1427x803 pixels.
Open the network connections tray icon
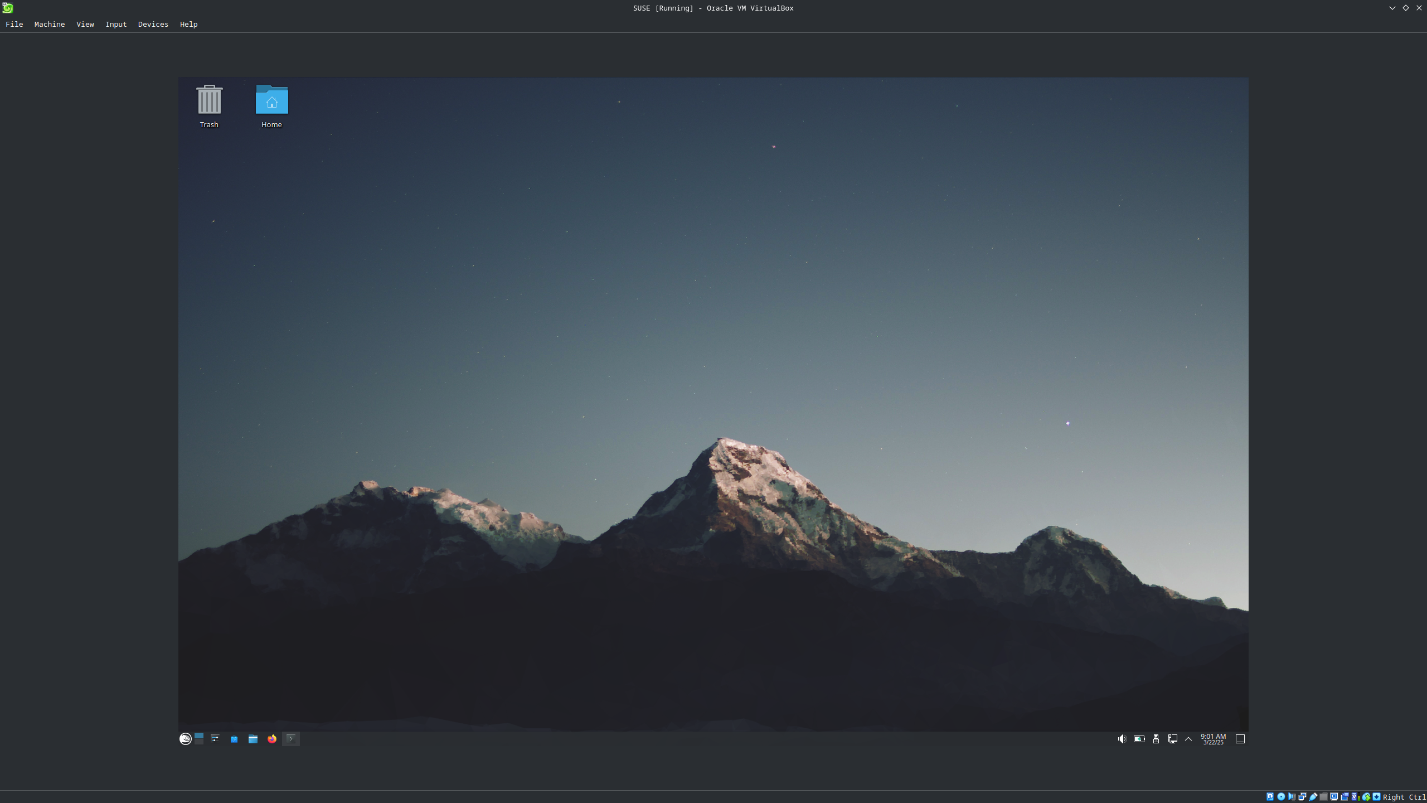point(1173,739)
